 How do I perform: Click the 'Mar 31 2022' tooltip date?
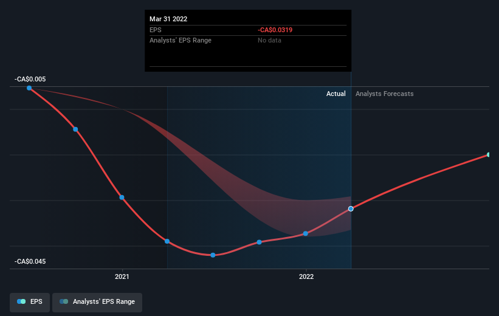[x=168, y=19]
